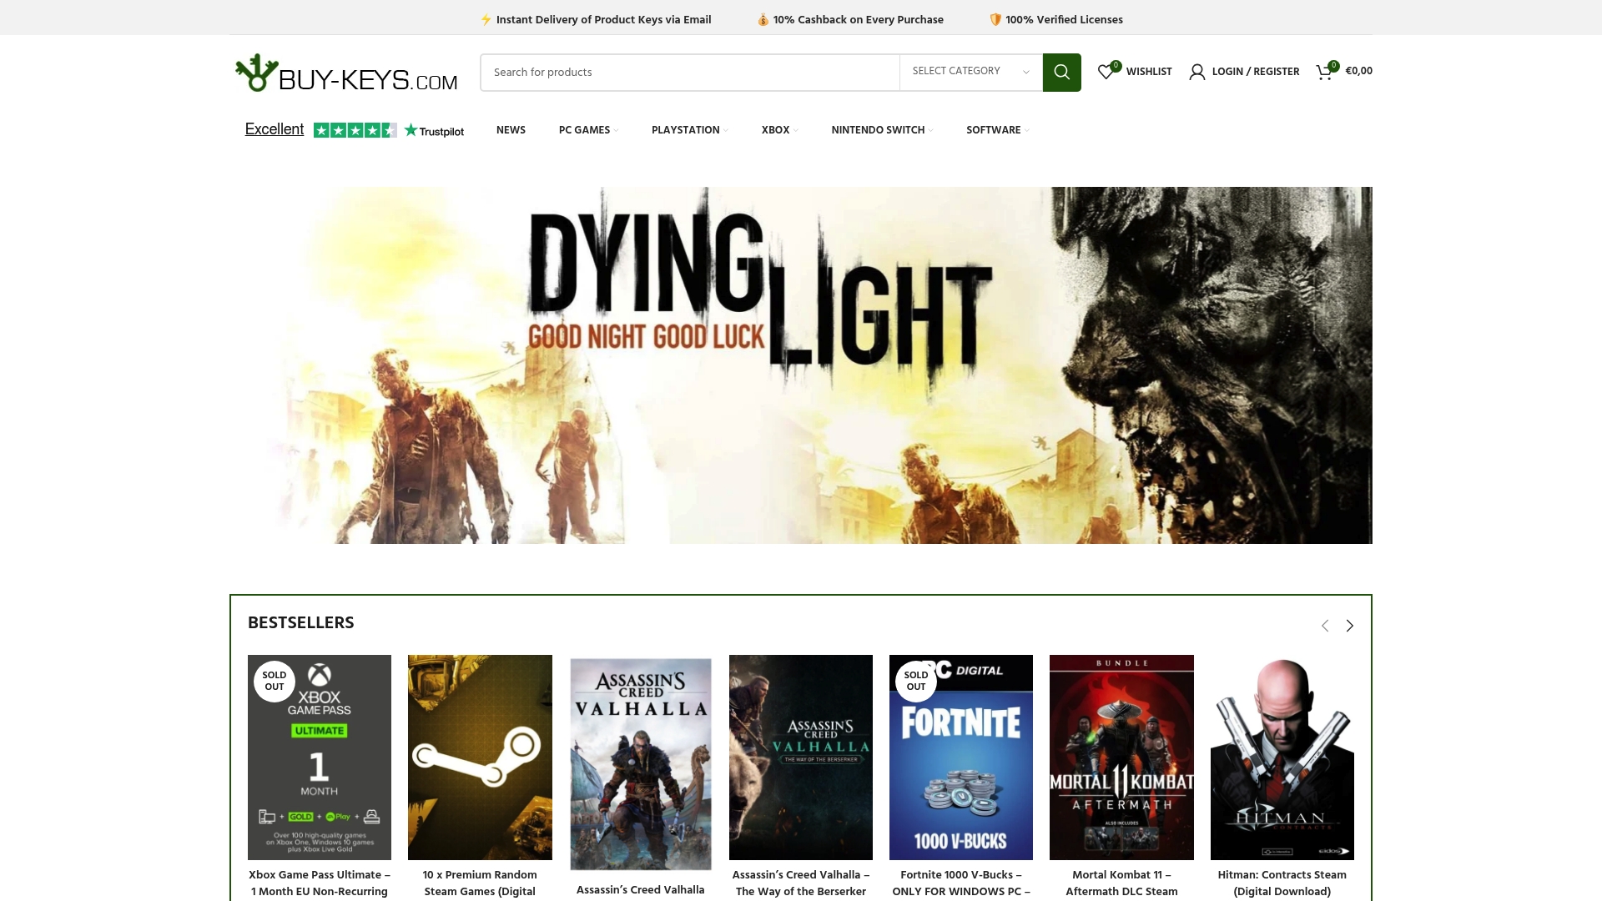The image size is (1602, 901).
Task: Open Mortal Kombat 11 Aftermath product title
Action: click(1121, 883)
